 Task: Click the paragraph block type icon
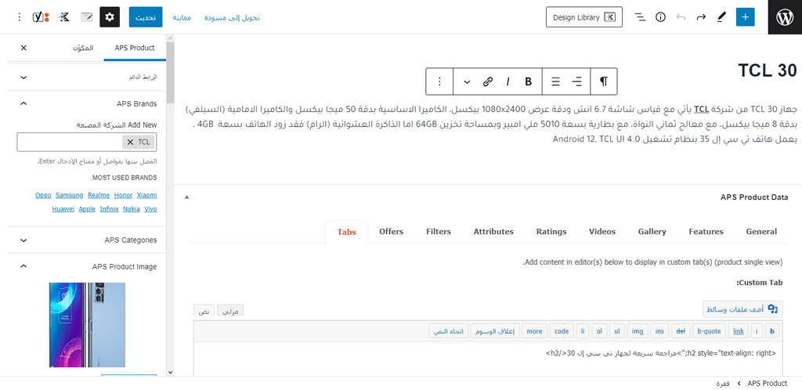tap(604, 81)
